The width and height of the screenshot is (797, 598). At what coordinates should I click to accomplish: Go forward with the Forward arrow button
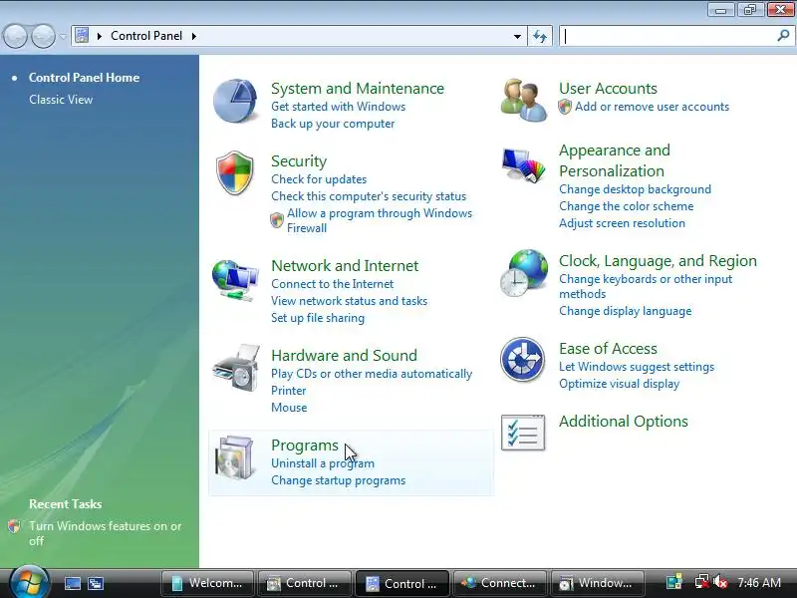43,36
